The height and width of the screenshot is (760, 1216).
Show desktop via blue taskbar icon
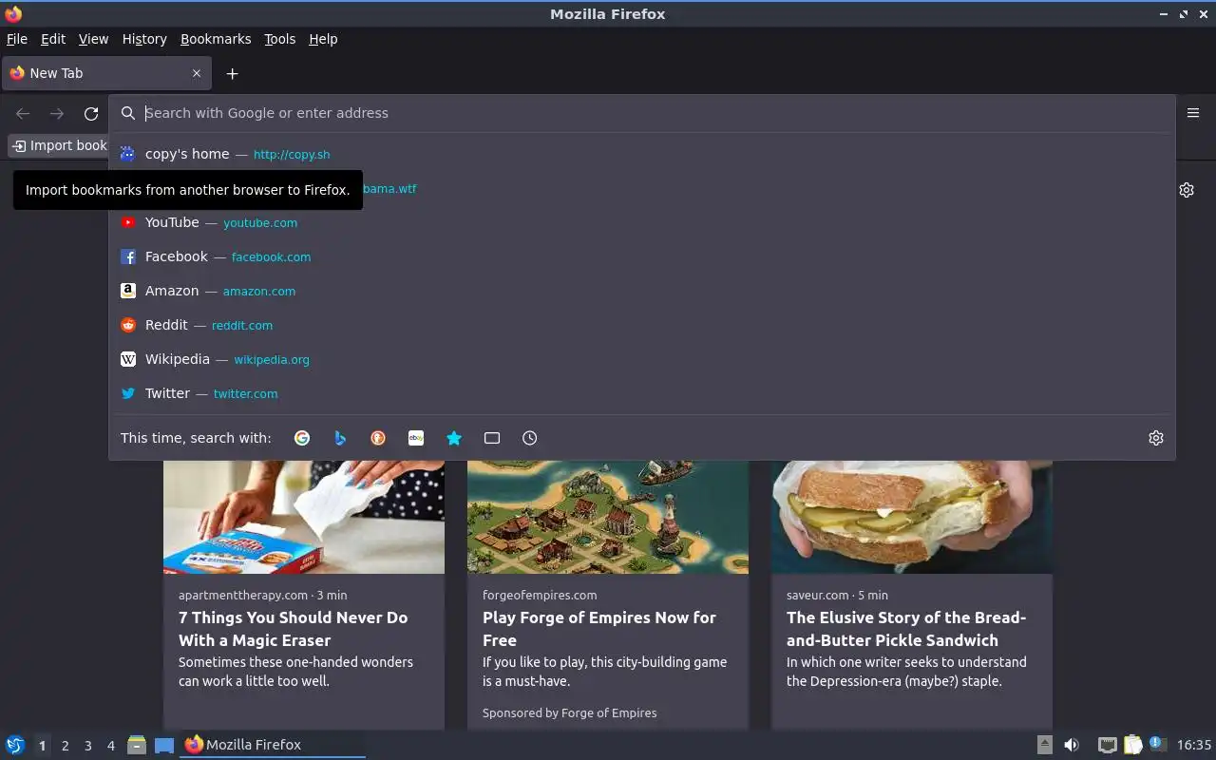(x=164, y=745)
